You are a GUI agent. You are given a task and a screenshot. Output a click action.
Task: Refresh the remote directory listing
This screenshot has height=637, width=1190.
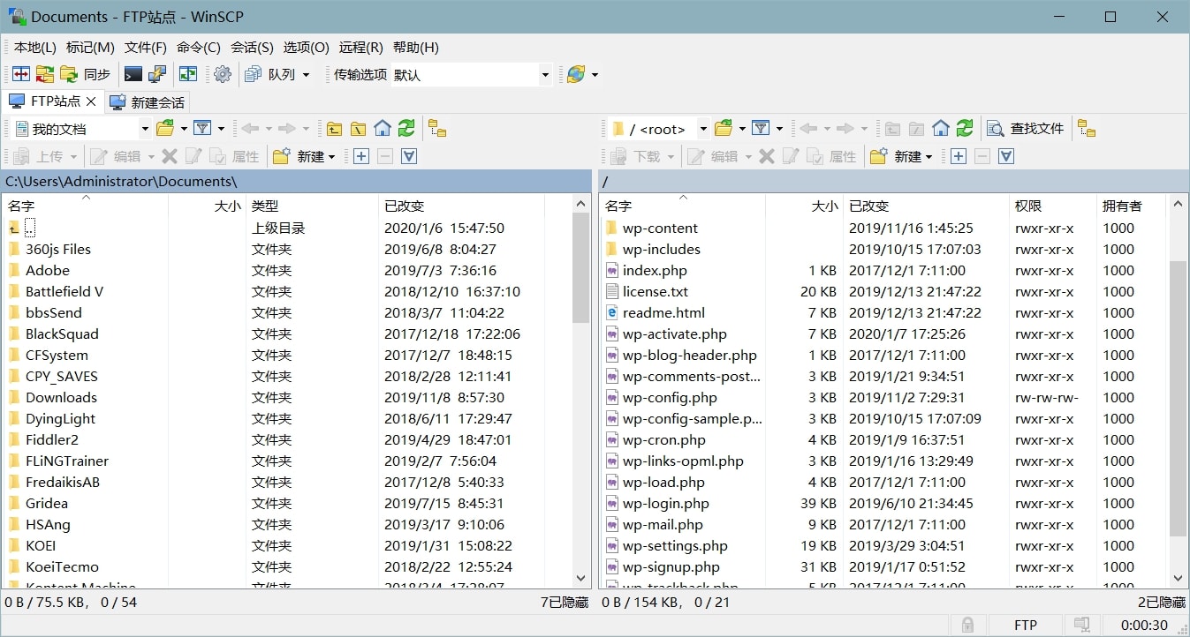[x=965, y=129]
